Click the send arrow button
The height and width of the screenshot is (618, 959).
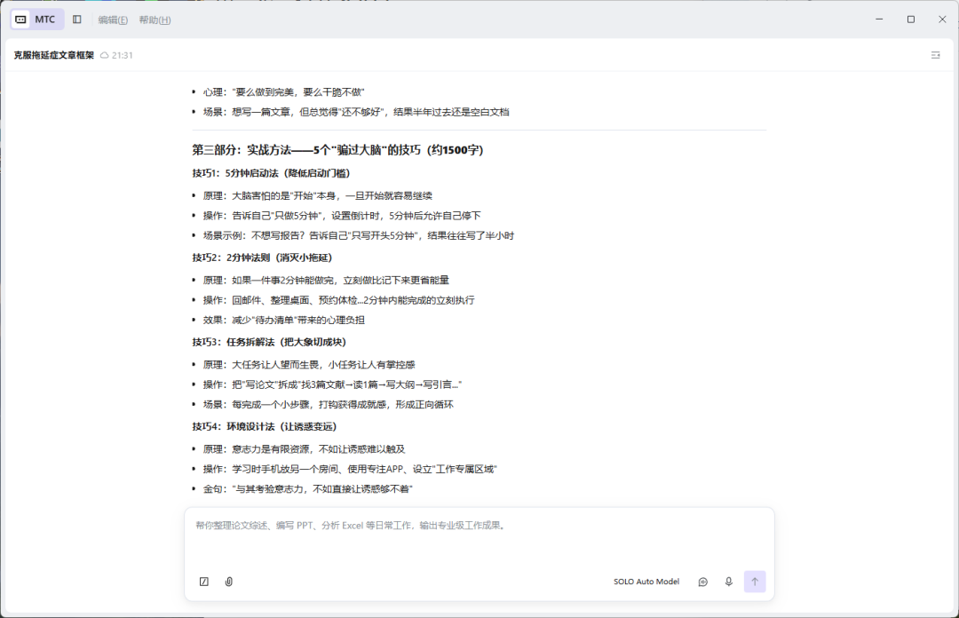coord(755,582)
